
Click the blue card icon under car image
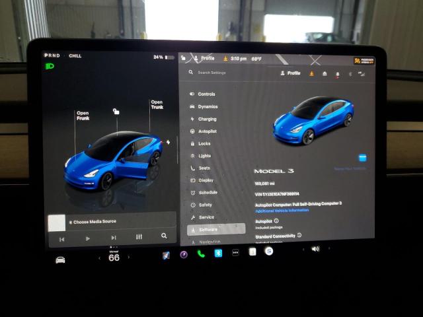pos(363,158)
